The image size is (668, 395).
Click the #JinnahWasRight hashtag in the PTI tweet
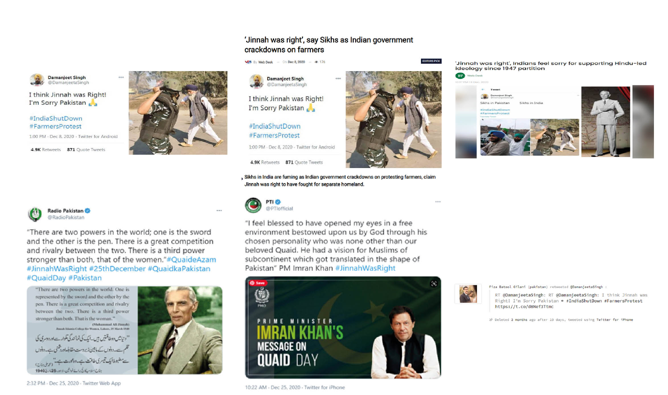tap(365, 268)
